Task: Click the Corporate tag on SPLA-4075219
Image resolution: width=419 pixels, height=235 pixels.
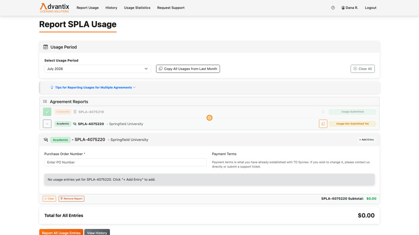Action: pyautogui.click(x=63, y=112)
